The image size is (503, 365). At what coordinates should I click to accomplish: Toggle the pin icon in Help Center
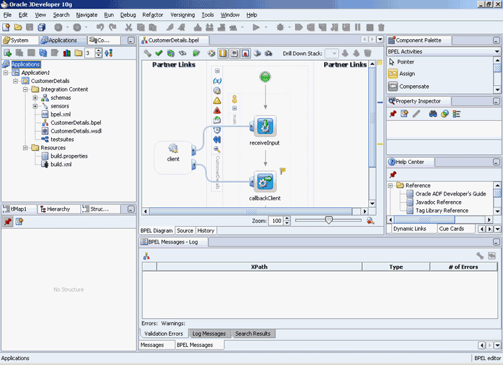click(393, 174)
